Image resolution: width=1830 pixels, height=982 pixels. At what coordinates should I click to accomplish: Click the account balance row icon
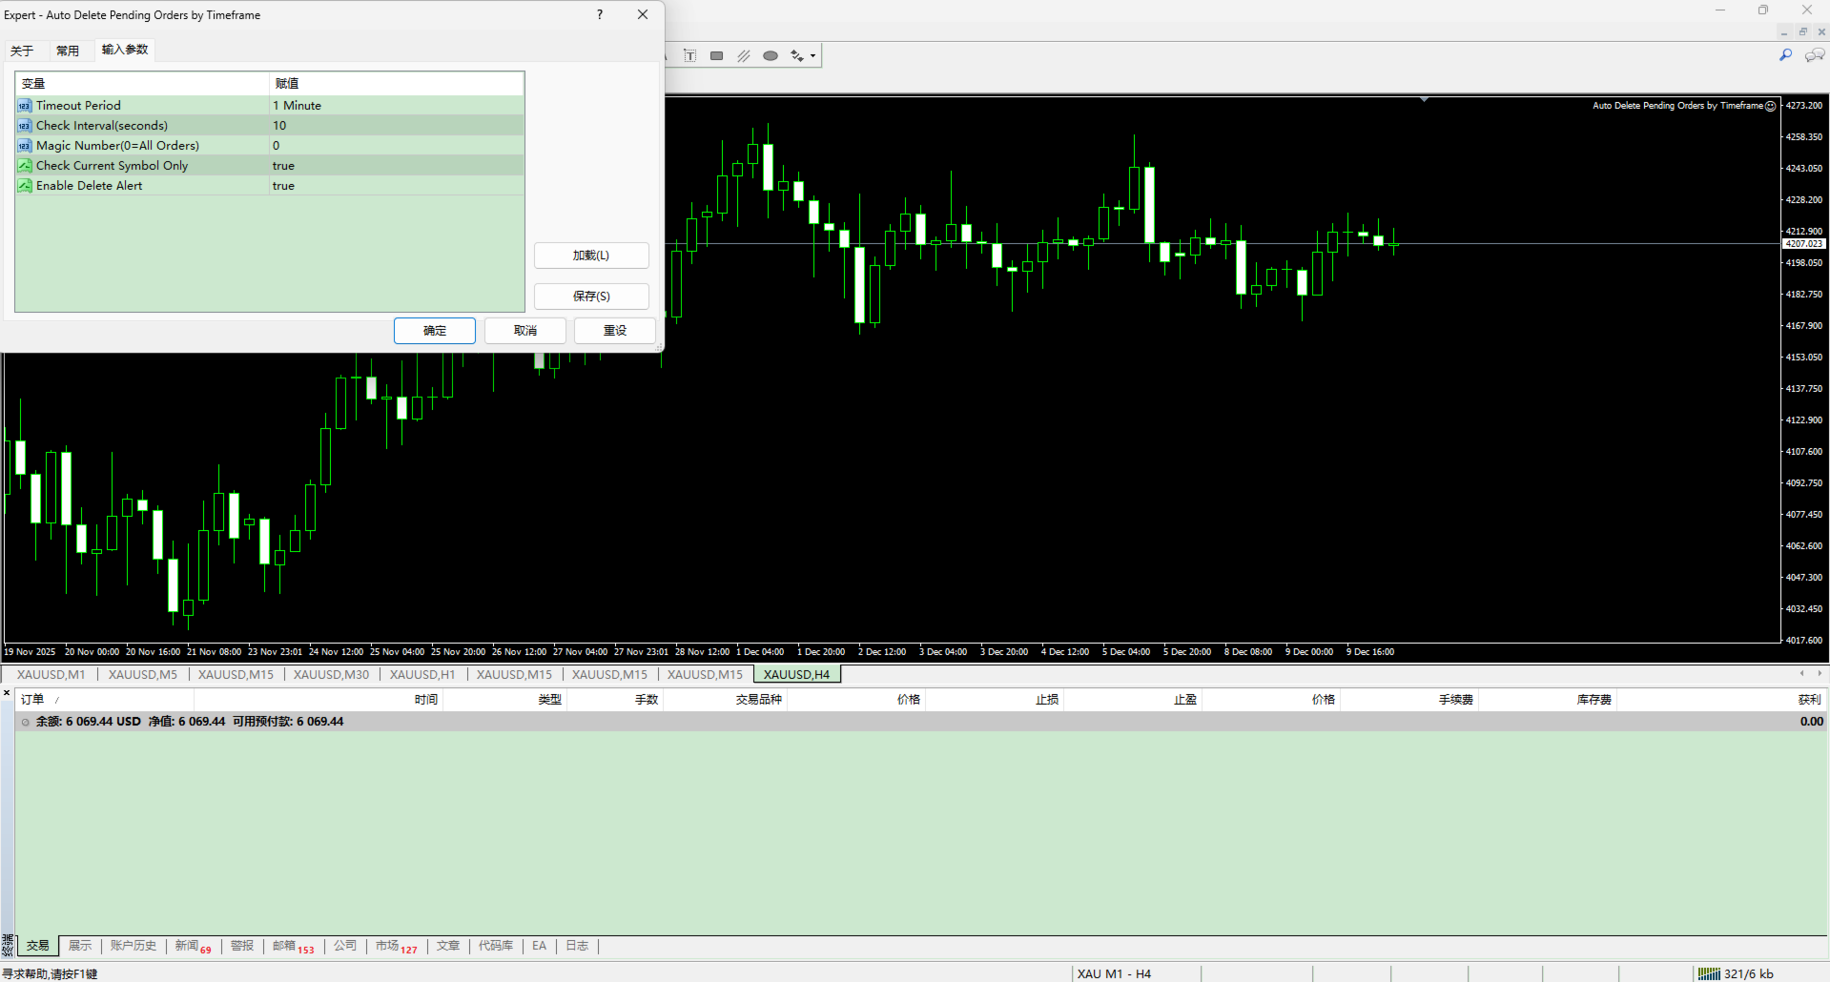coord(26,722)
